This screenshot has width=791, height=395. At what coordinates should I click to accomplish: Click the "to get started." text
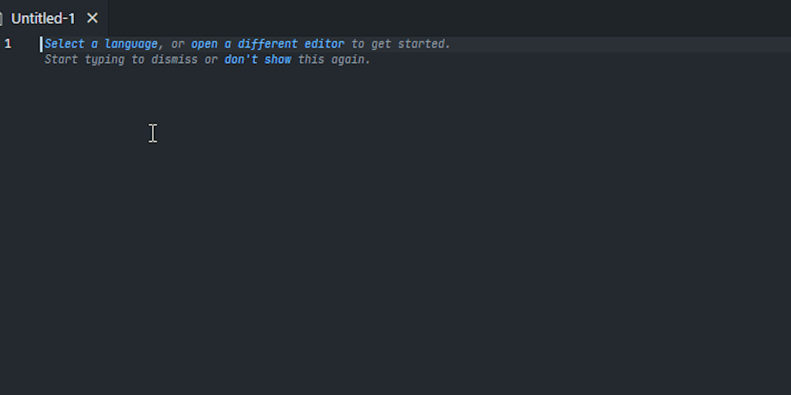coord(400,44)
